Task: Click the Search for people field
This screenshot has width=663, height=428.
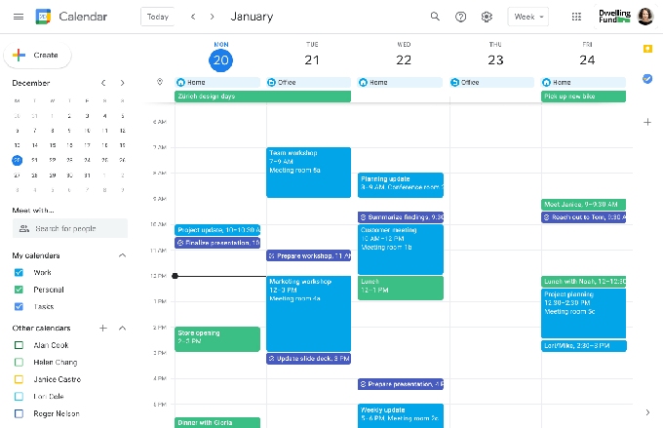Action: click(x=70, y=228)
